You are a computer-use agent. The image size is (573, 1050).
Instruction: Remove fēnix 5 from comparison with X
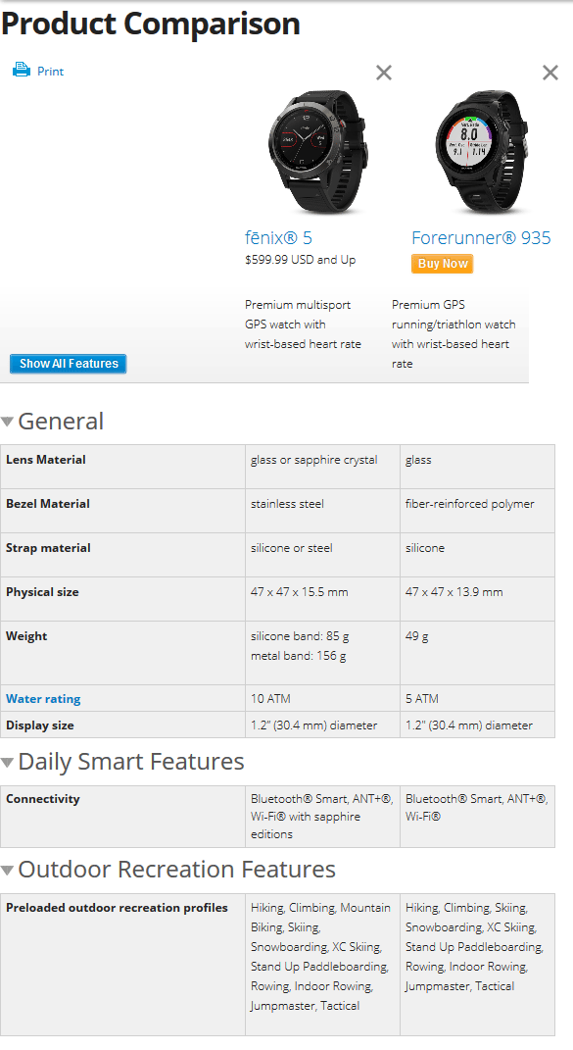384,73
